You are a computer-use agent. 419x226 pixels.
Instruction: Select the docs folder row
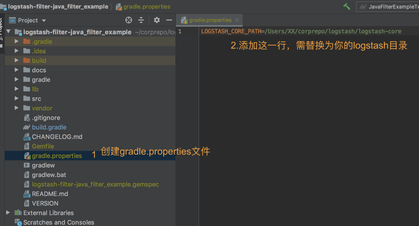click(90, 70)
